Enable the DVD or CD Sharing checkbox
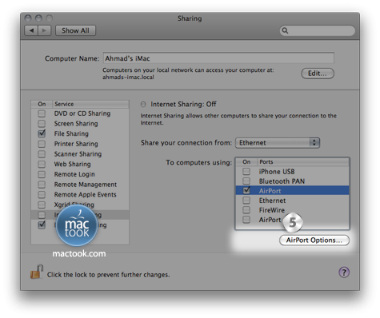 [42, 113]
